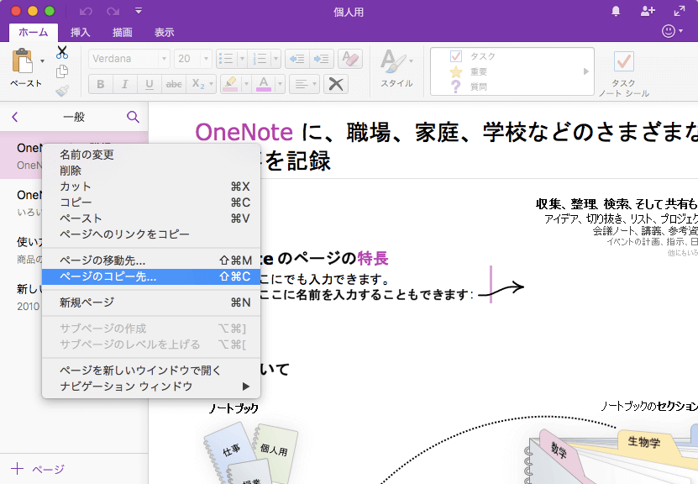Click the page title heading text

click(446, 146)
